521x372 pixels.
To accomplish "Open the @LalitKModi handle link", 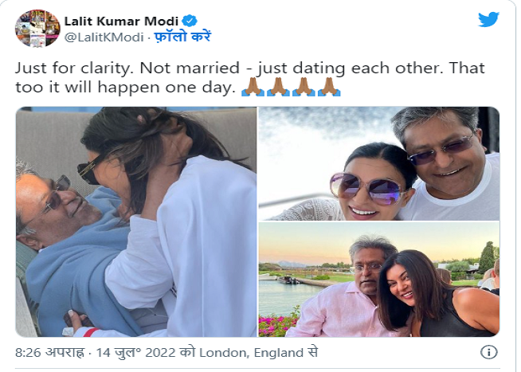I will [104, 37].
